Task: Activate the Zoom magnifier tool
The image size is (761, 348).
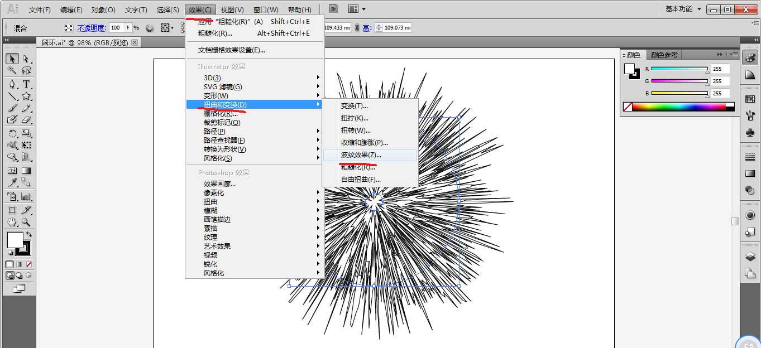Action: pos(26,222)
